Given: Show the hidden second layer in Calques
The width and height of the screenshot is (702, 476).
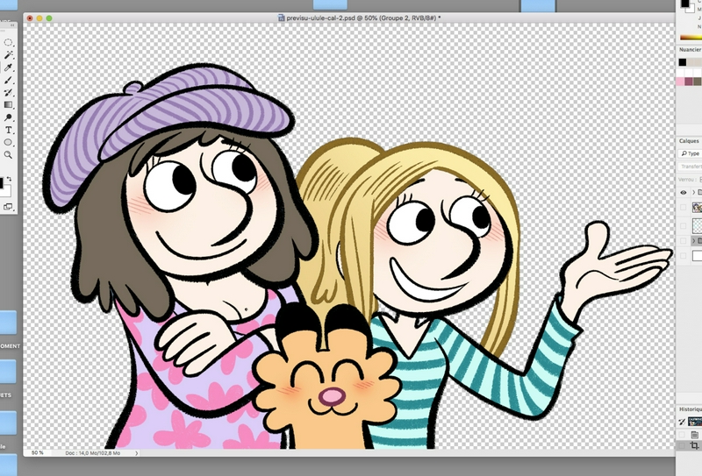Looking at the screenshot, I should (x=684, y=208).
